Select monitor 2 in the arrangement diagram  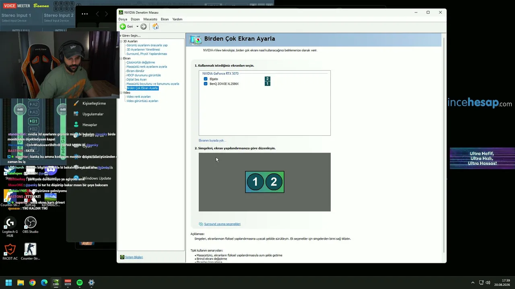[x=274, y=182]
